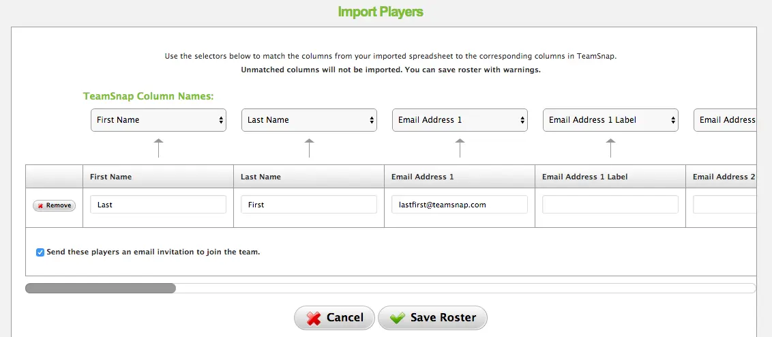Image resolution: width=772 pixels, height=337 pixels.
Task: Click the lastfirst@teamsnap.com email field
Action: coord(460,205)
